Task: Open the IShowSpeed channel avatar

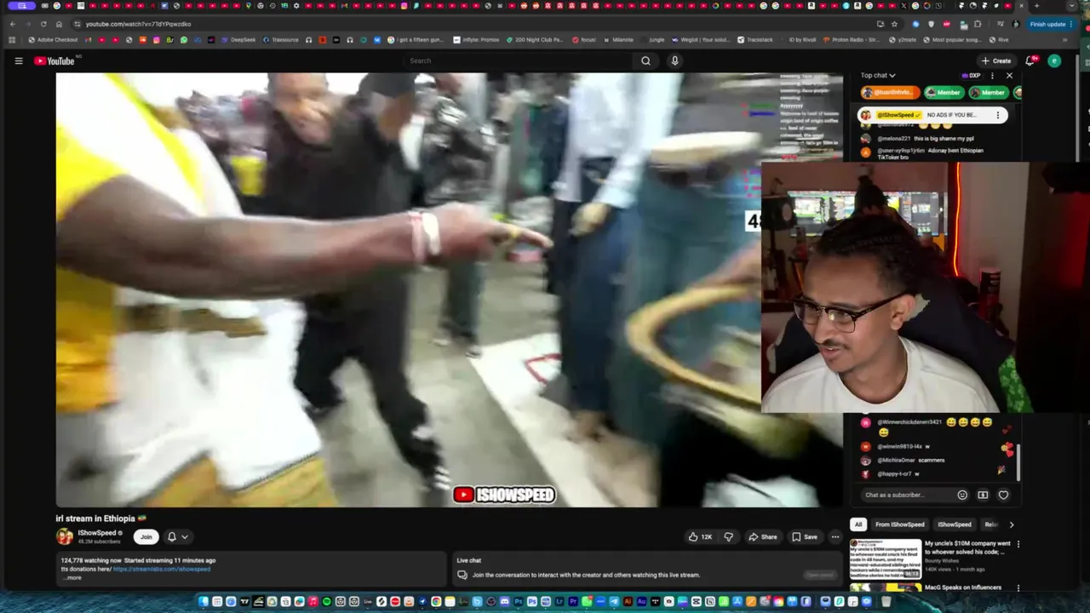Action: click(65, 536)
